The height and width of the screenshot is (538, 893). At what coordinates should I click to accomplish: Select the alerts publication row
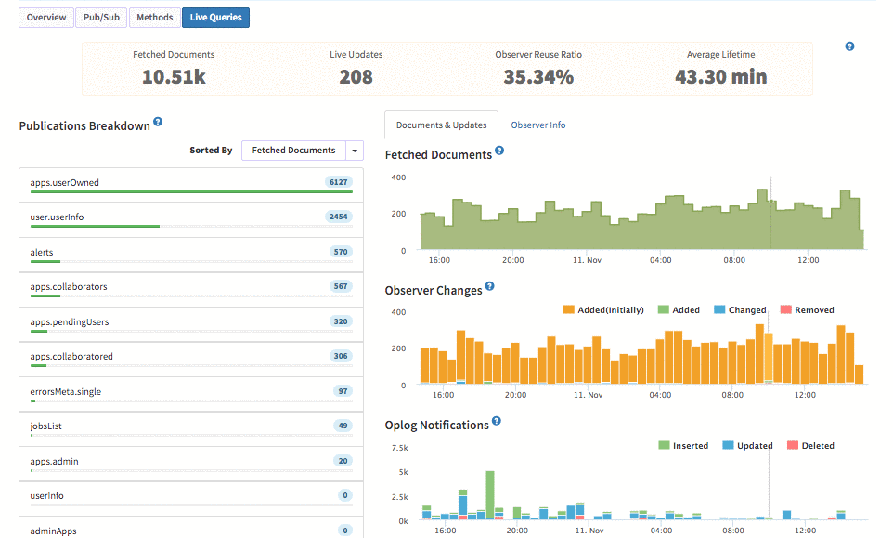190,254
